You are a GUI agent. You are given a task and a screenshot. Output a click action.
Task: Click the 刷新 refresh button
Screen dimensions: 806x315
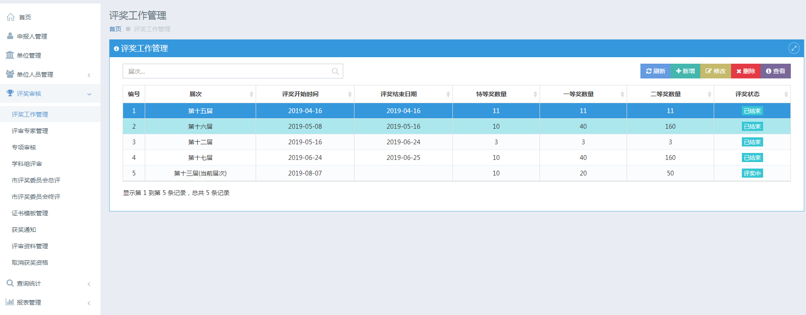pos(656,71)
